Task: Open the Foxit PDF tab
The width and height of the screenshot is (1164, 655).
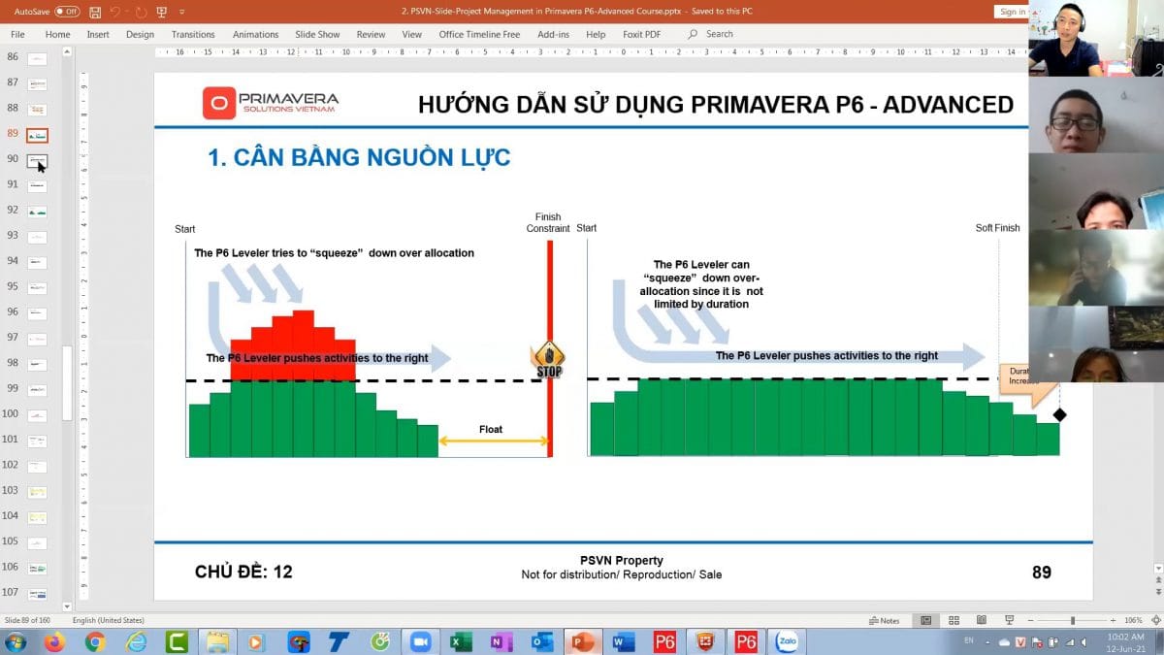Action: pos(641,34)
